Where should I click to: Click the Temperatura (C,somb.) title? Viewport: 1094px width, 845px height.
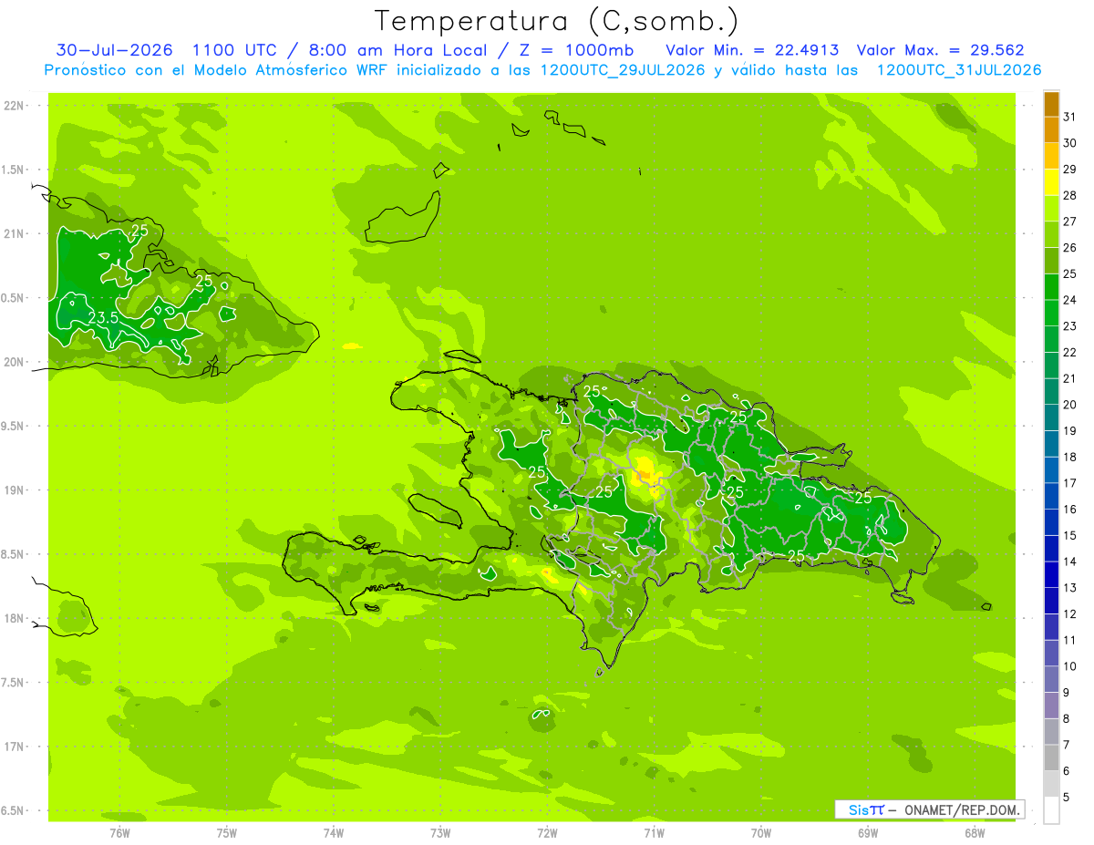[556, 21]
